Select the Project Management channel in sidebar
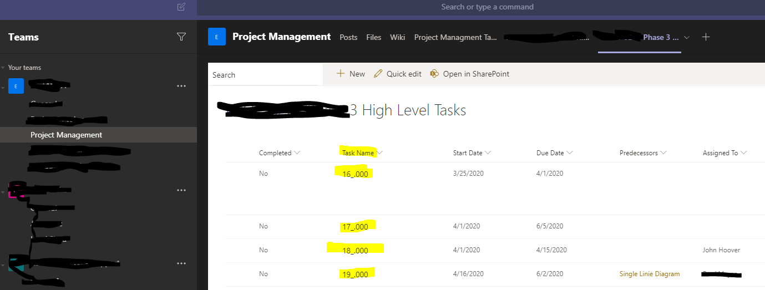This screenshot has height=290, width=765. (x=98, y=135)
